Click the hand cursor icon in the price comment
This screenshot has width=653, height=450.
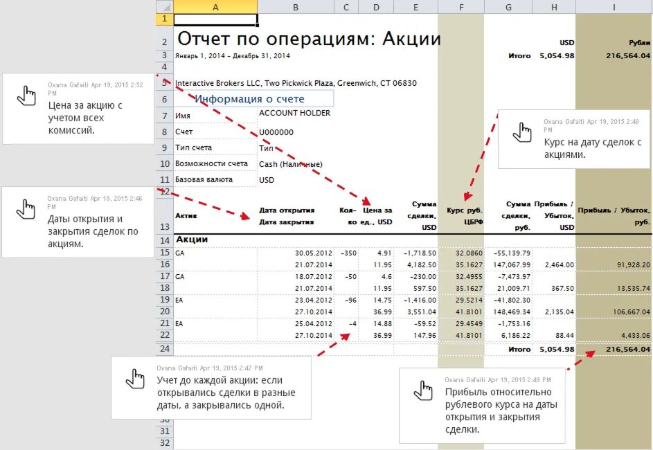[26, 97]
